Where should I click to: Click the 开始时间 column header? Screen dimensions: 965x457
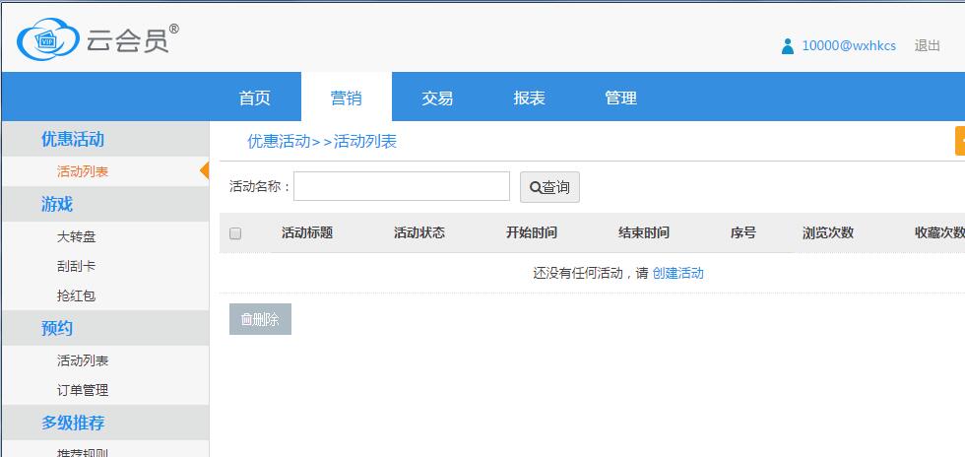click(x=532, y=232)
